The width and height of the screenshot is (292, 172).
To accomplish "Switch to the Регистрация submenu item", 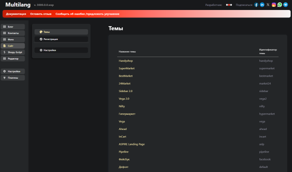I will point(61,39).
